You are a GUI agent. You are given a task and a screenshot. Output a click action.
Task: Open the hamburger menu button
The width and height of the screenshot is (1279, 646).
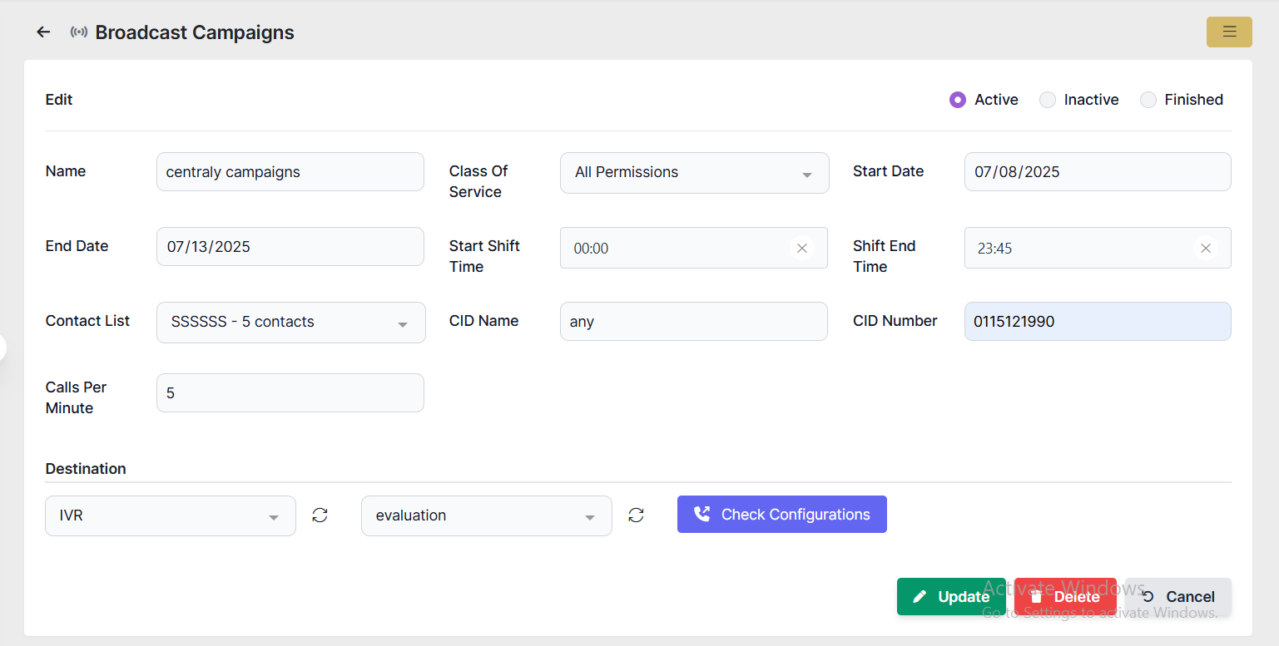point(1229,32)
